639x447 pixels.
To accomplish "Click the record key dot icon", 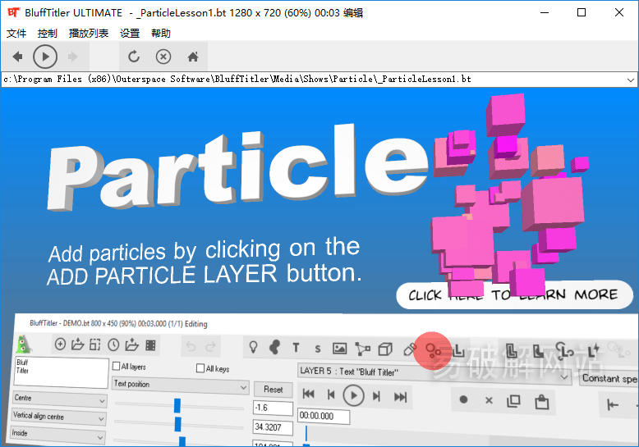I will point(463,399).
